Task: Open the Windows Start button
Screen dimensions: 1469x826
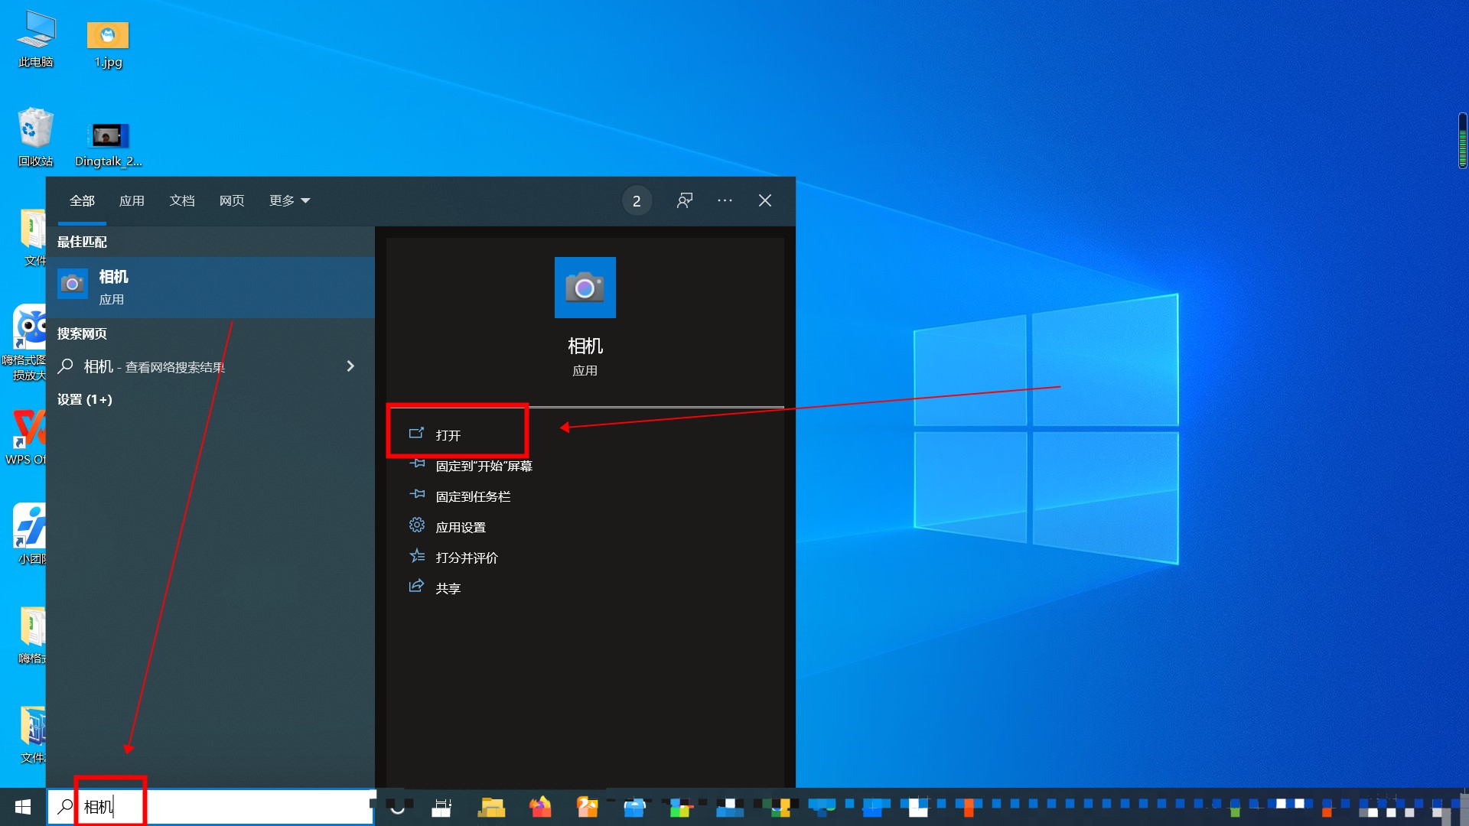Action: (x=23, y=807)
